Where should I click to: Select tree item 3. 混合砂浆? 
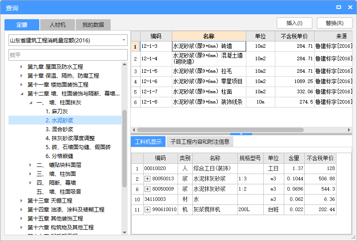[x=59, y=129]
